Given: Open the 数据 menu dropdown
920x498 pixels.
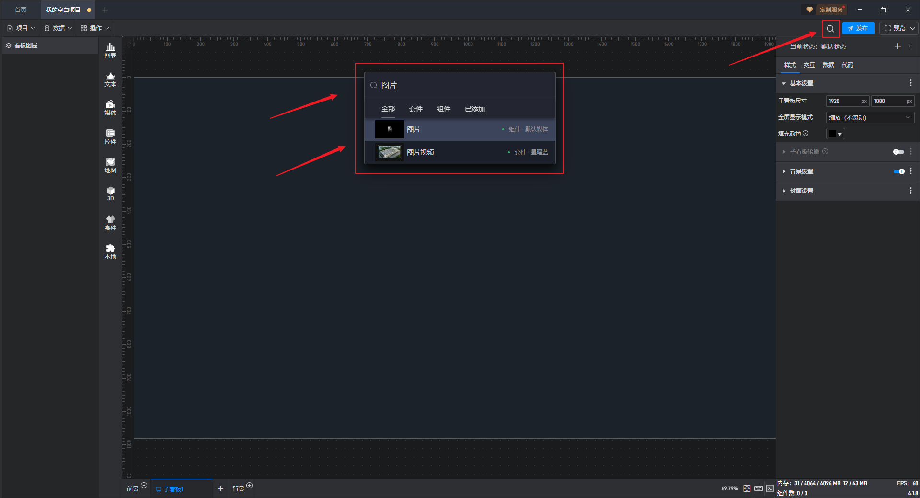Looking at the screenshot, I should click(58, 28).
